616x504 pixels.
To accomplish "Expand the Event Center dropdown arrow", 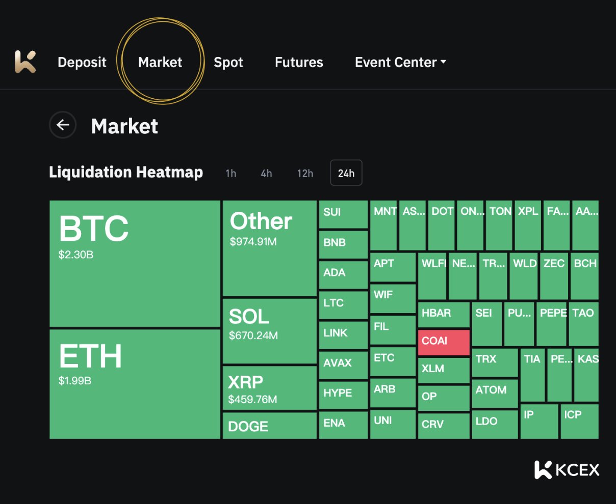I will click(x=443, y=62).
